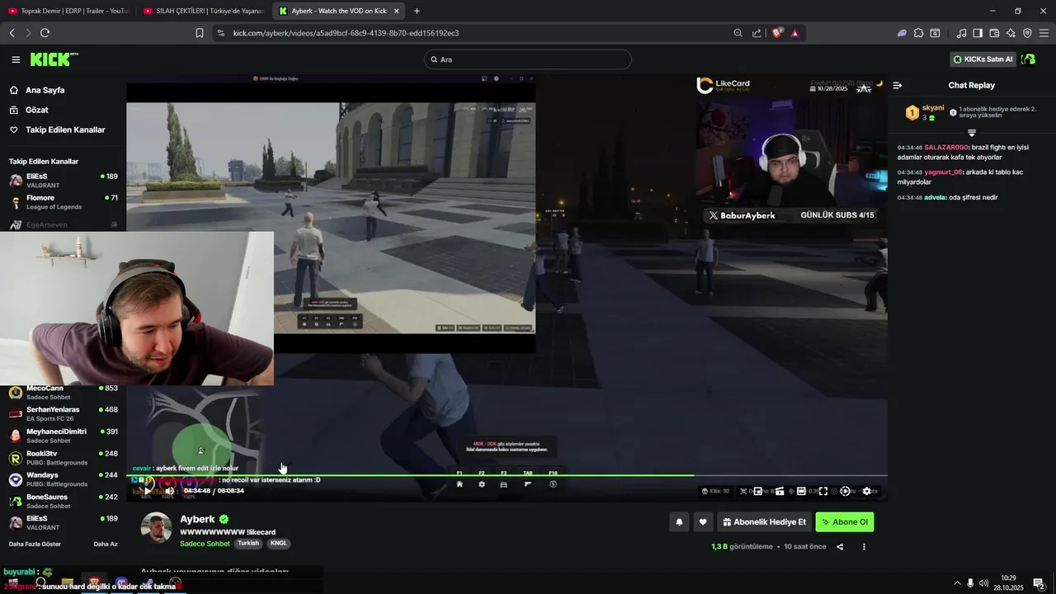
Task: Open the EliEsS VALORANT channel at top
Action: pos(63,181)
